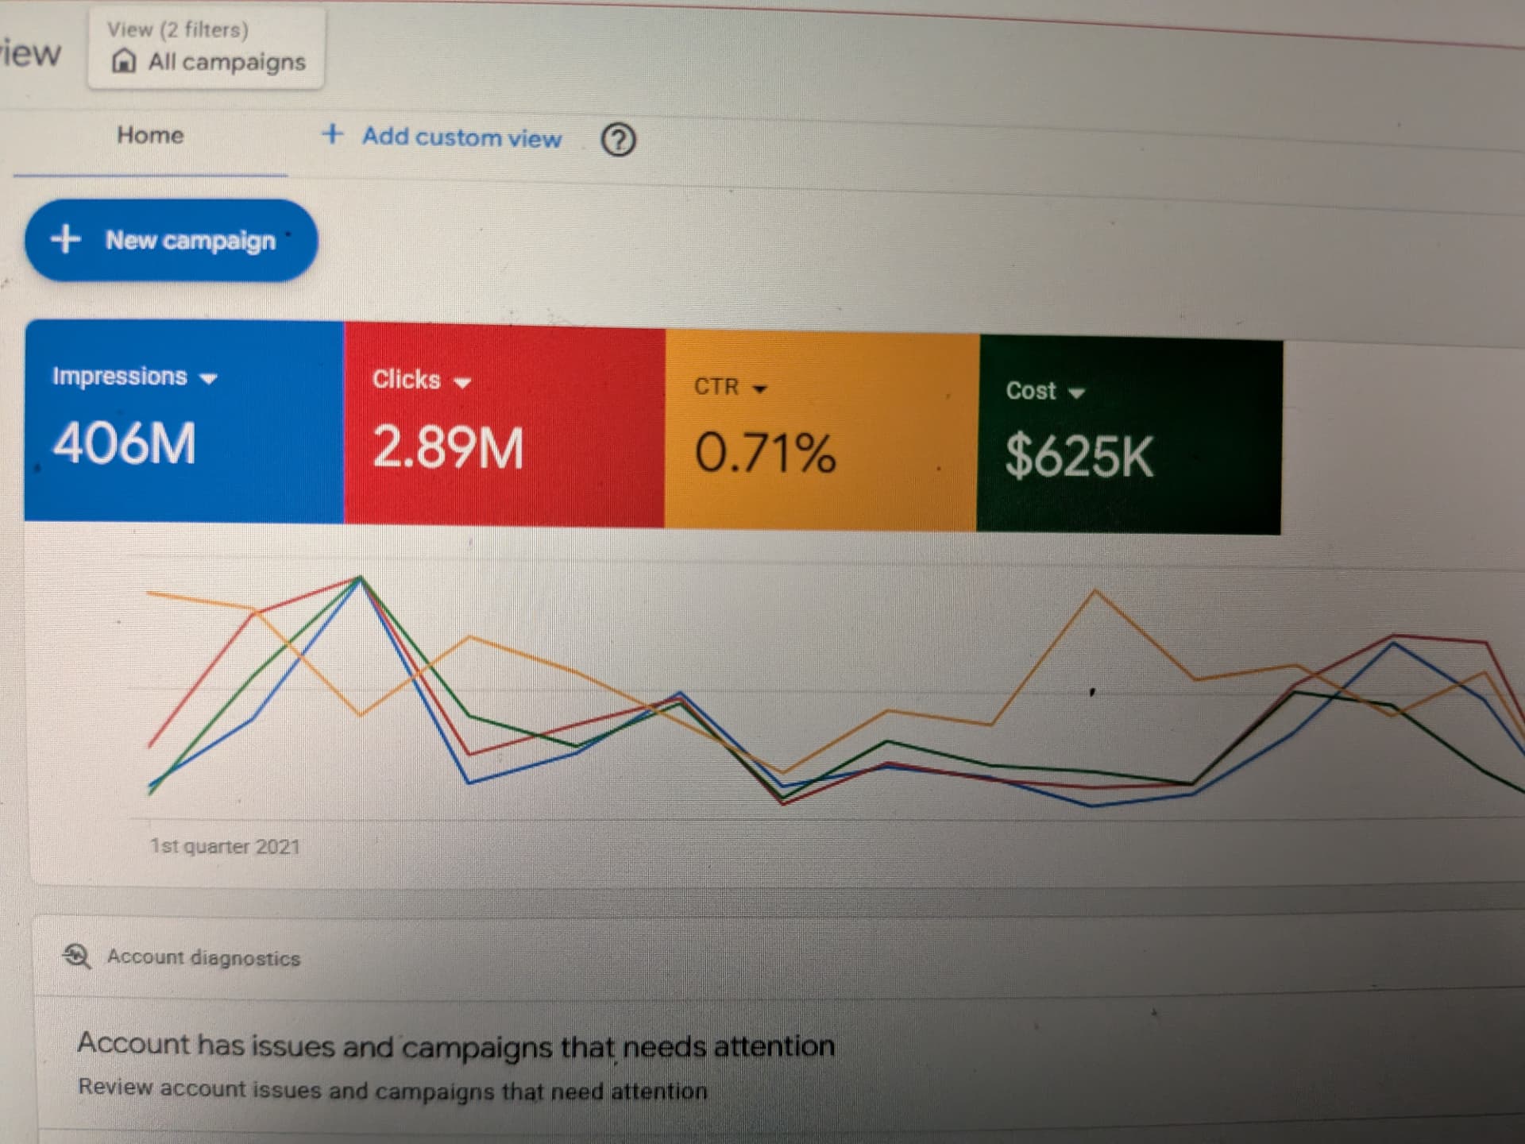Click the house icon beside All campaigns
This screenshot has width=1525, height=1144.
point(124,60)
